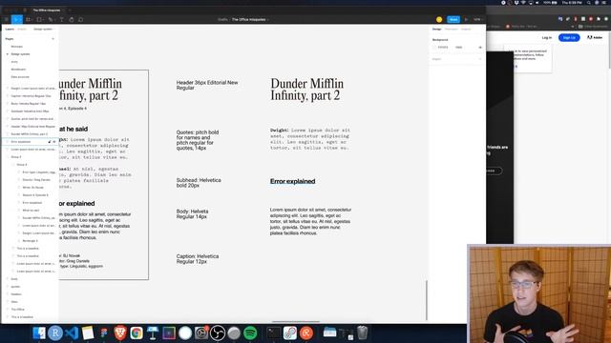Switch to the Assets tab
Viewport: 611px width, 343px height.
(22, 30)
